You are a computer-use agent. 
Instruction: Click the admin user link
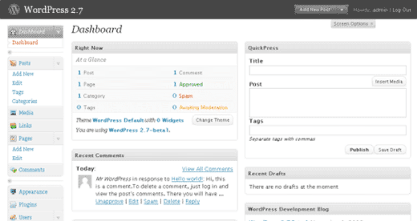click(380, 10)
